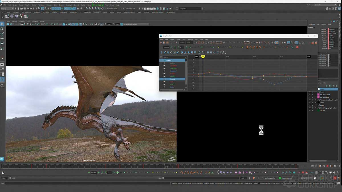
Task: Select the stepped tangents icon in Graph Editor
Action: pyautogui.click(x=260, y=47)
